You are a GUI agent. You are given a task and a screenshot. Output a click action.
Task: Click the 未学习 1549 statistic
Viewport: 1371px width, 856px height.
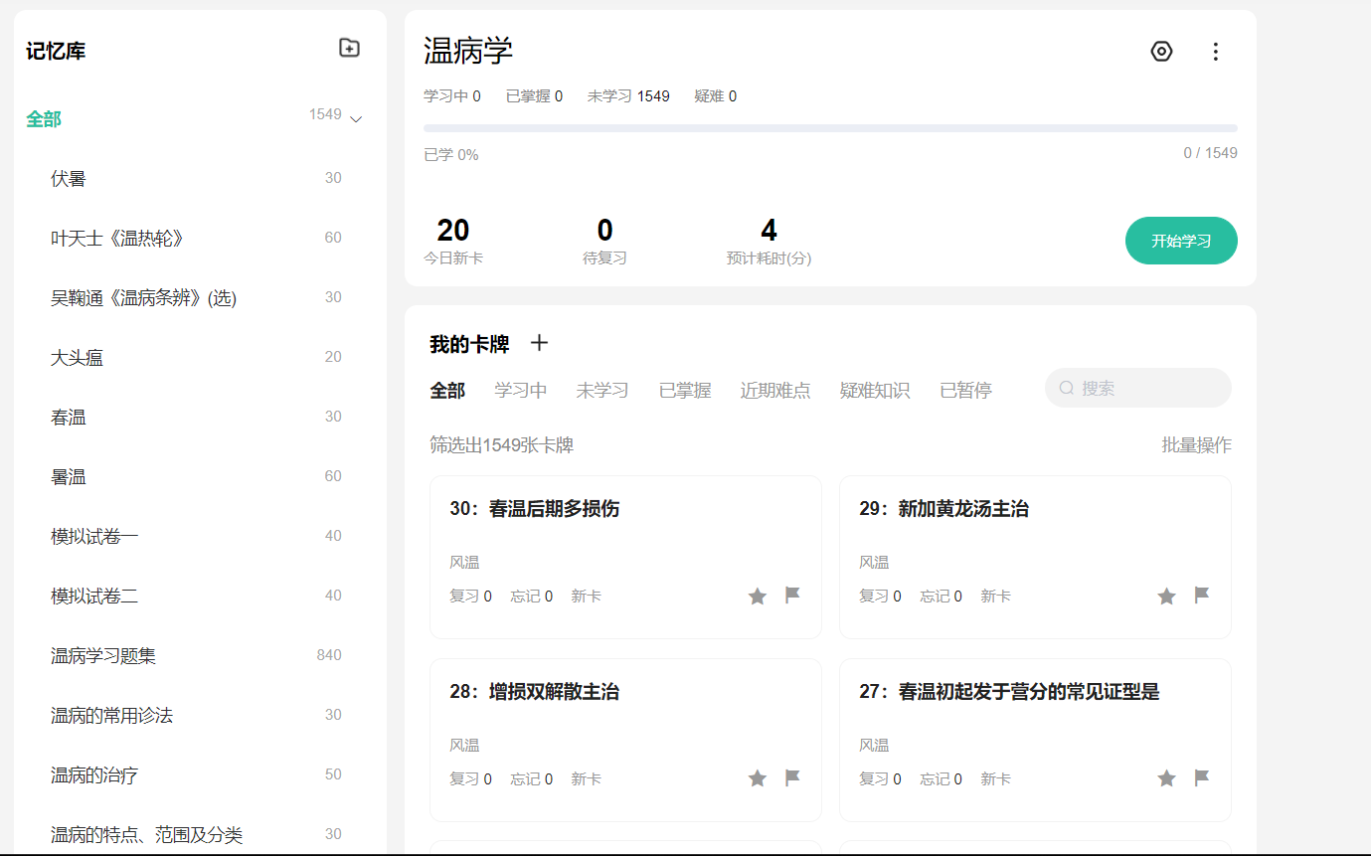pos(628,96)
